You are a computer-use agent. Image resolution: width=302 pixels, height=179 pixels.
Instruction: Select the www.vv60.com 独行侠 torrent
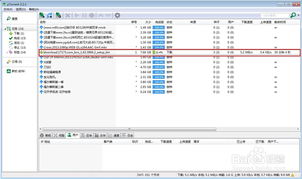169,27
